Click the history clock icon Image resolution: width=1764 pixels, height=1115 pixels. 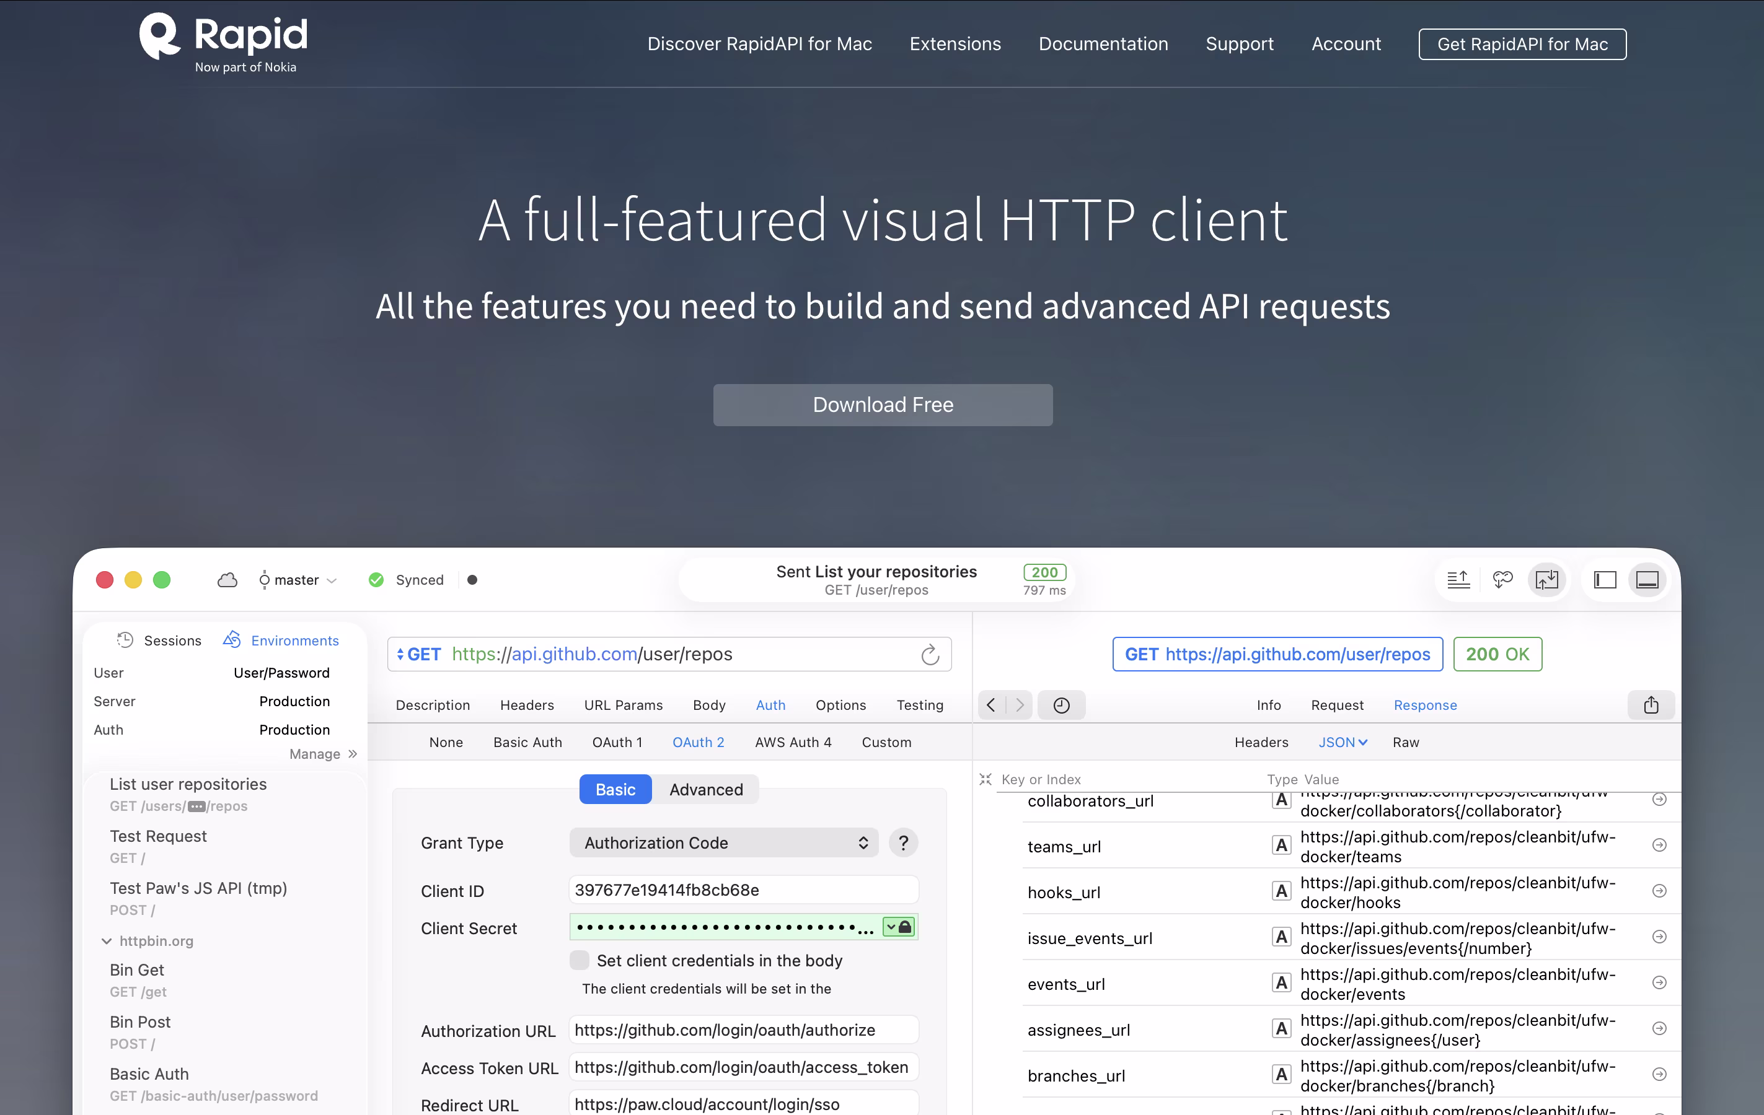(1061, 705)
